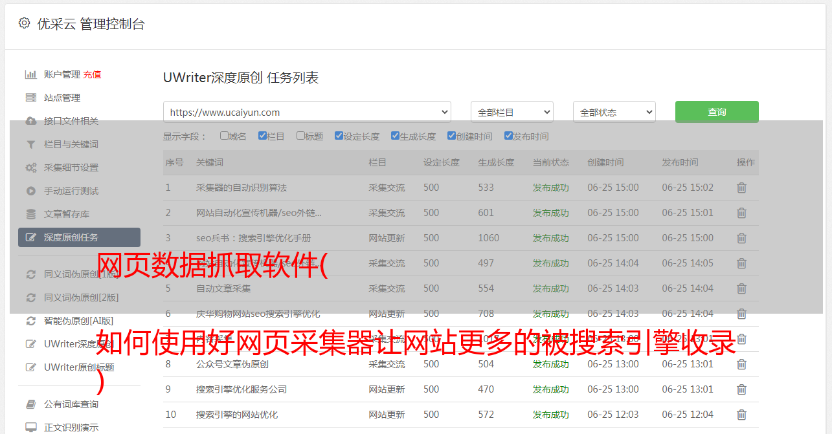Screen dimensions: 832x434
Task: Open keyword 搜索引擎的网站优化 in row 10
Action: (237, 415)
